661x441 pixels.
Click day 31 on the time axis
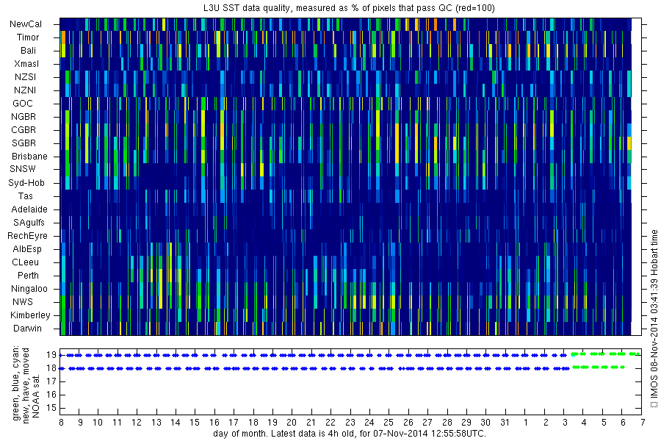click(505, 422)
